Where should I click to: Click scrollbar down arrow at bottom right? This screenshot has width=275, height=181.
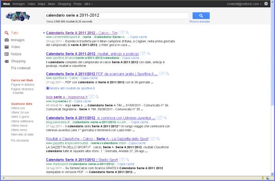273,174
